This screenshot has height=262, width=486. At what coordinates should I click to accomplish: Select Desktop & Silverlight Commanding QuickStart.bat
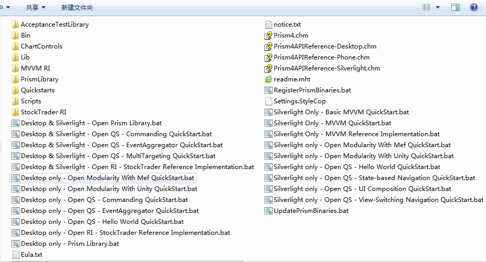(x=112, y=134)
